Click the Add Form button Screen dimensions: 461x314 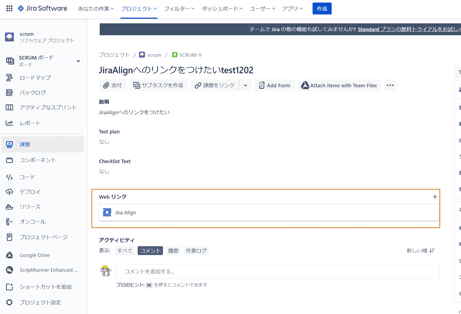(x=275, y=85)
